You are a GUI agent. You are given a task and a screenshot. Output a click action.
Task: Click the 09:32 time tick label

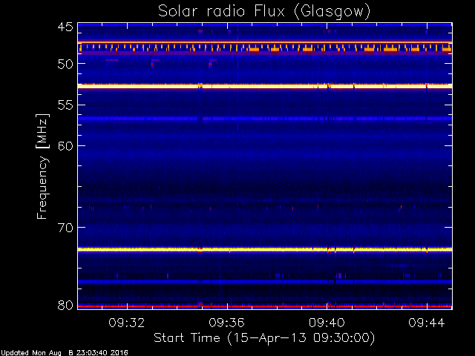[127, 323]
